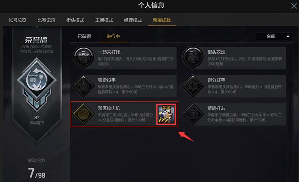Select the 得分好手 star badge icon
The width and height of the screenshot is (299, 182).
click(x=193, y=86)
